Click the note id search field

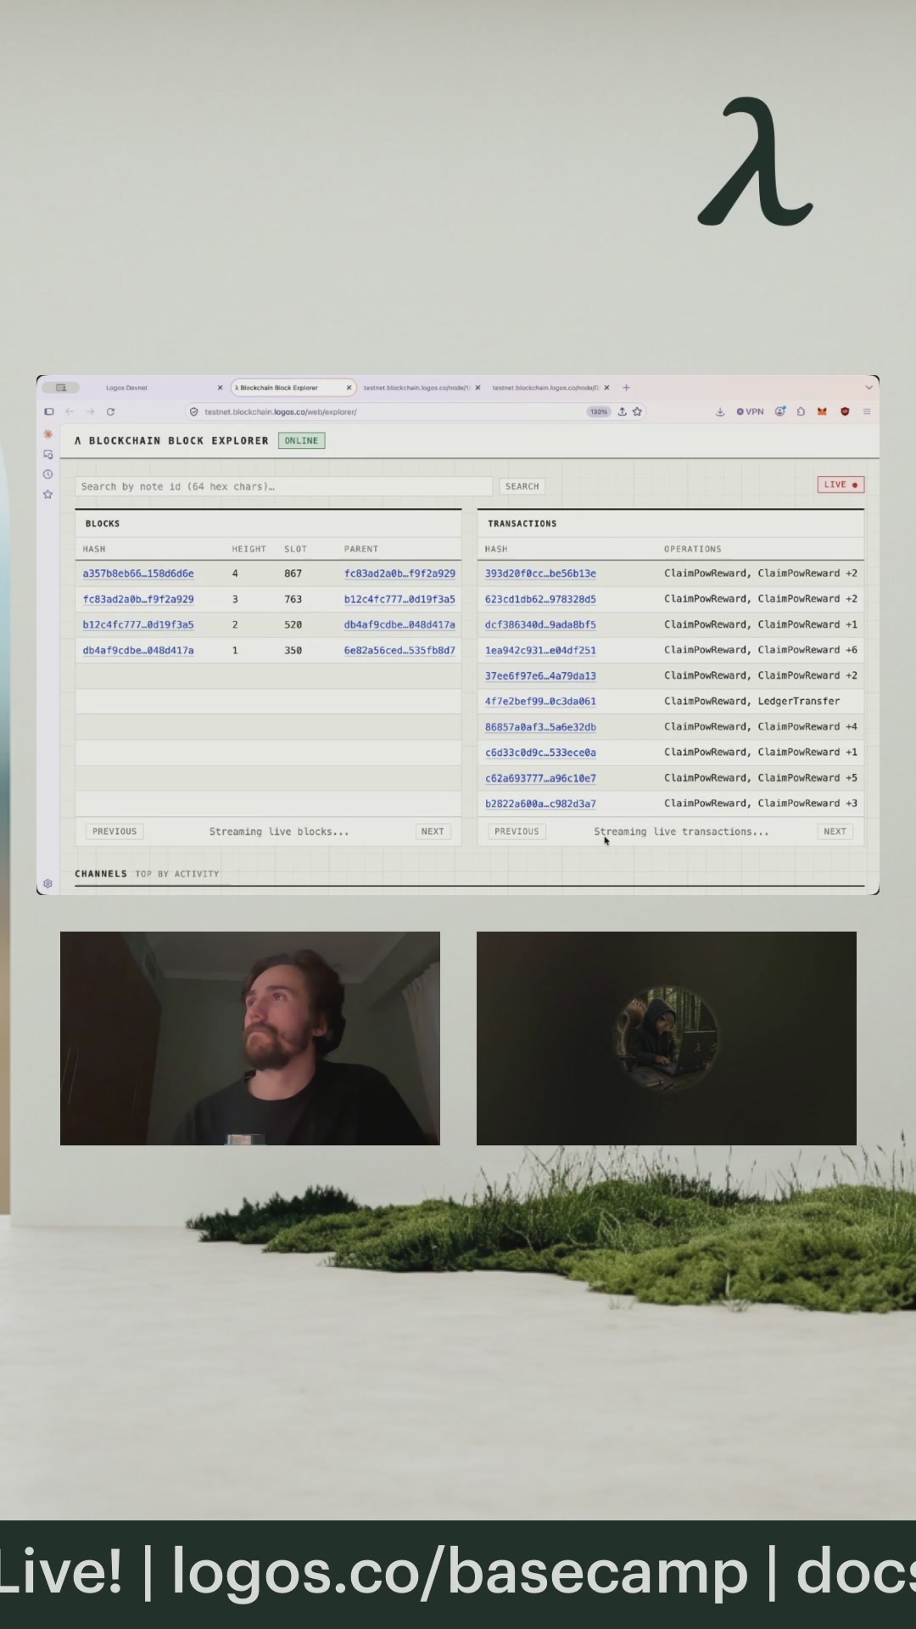pos(283,486)
